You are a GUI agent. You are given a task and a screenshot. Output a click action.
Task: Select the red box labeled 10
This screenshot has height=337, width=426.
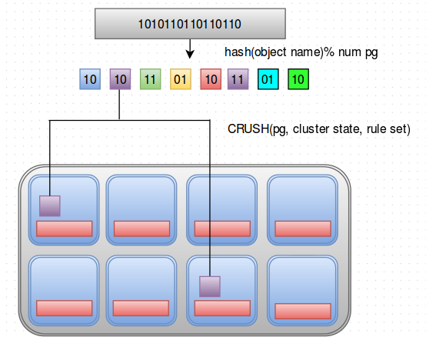(x=211, y=79)
